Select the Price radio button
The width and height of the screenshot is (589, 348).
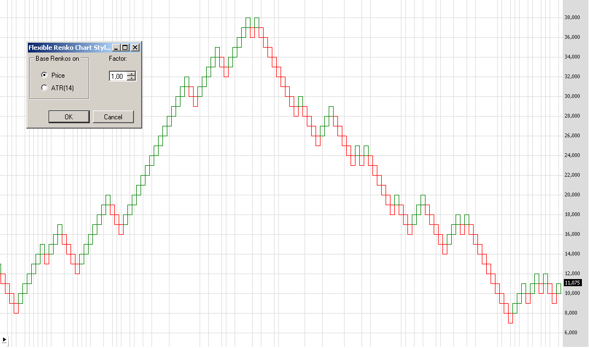44,75
